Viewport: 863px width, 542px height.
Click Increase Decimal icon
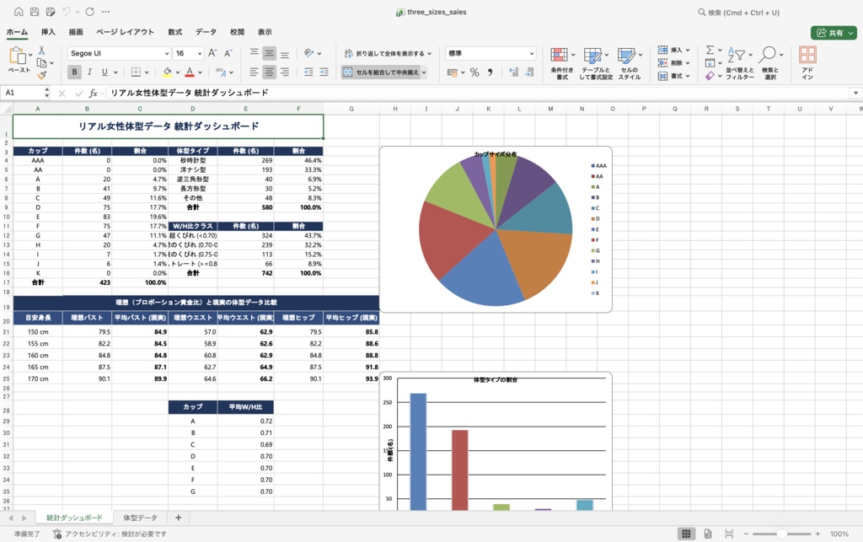(513, 72)
